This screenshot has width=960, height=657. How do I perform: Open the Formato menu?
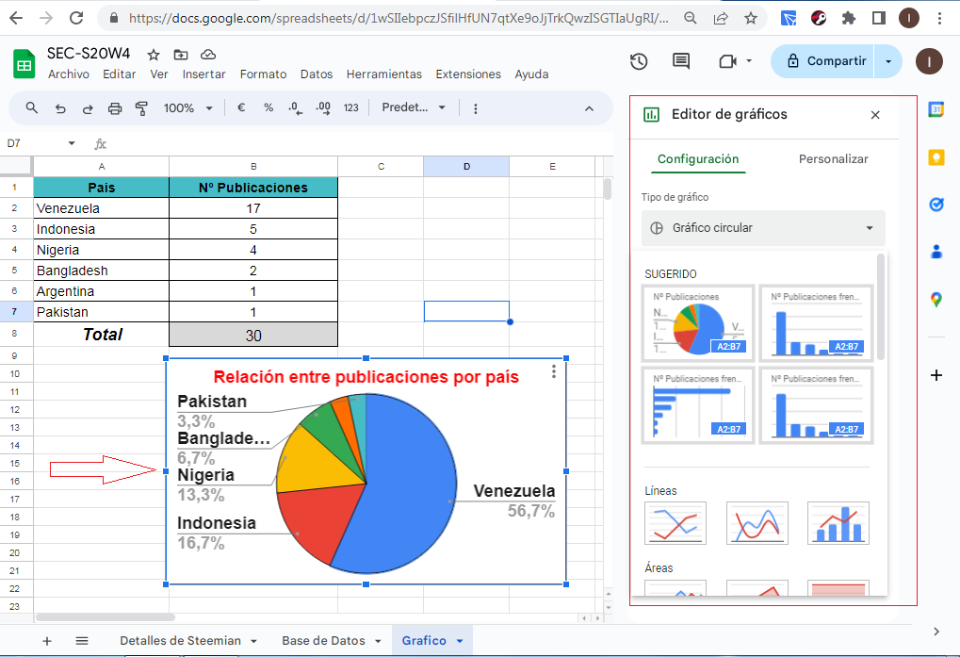click(x=263, y=74)
